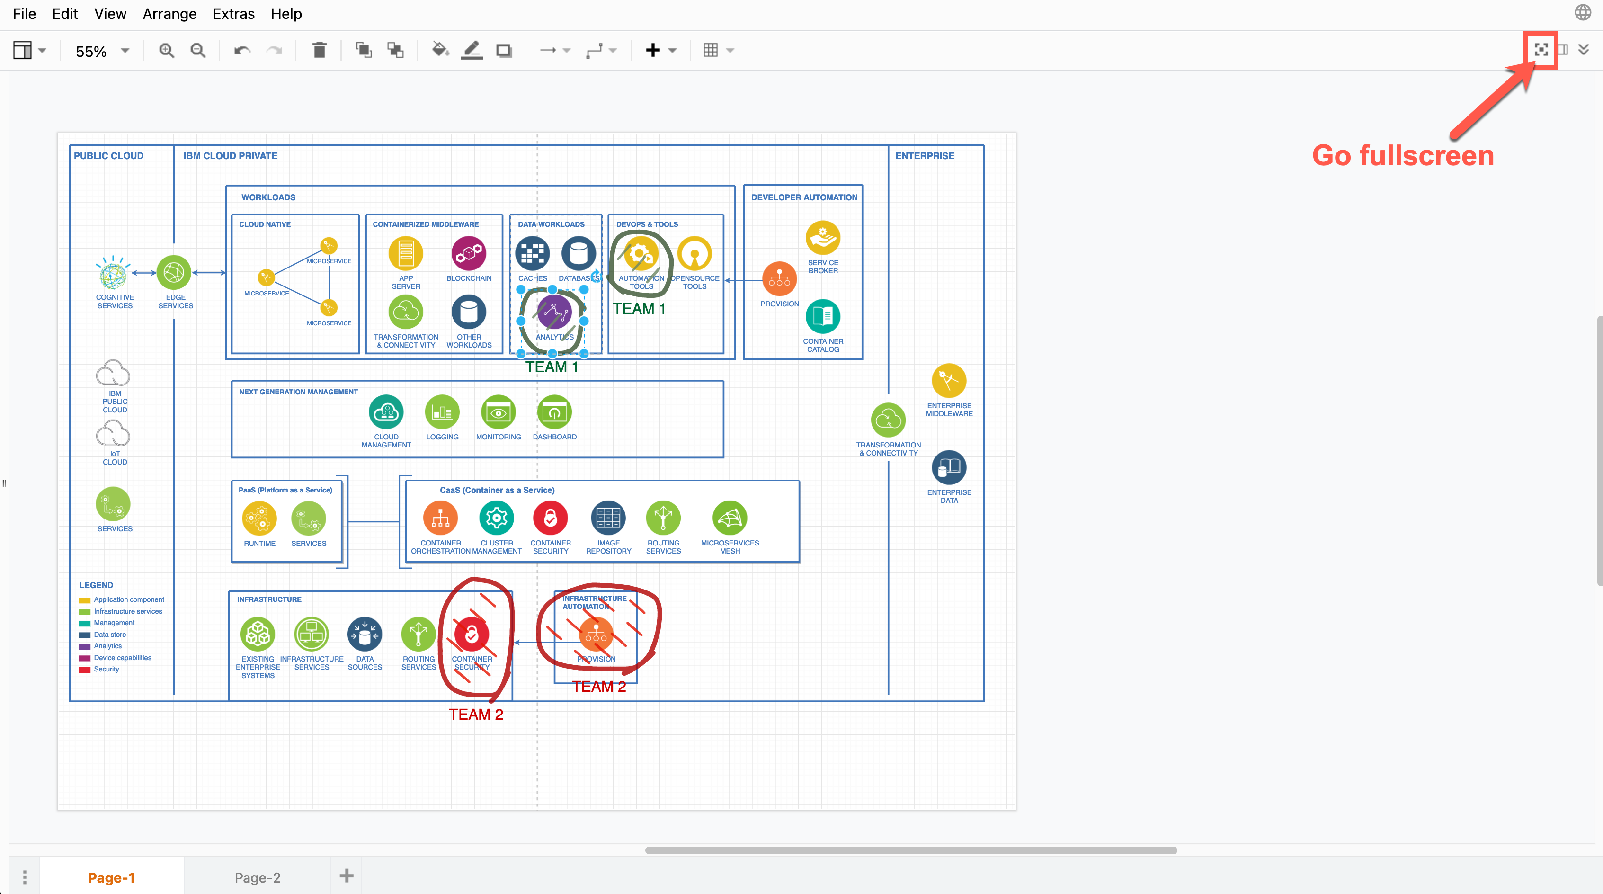Open the language selector globe
Screen dimensions: 1603x894
(1583, 12)
